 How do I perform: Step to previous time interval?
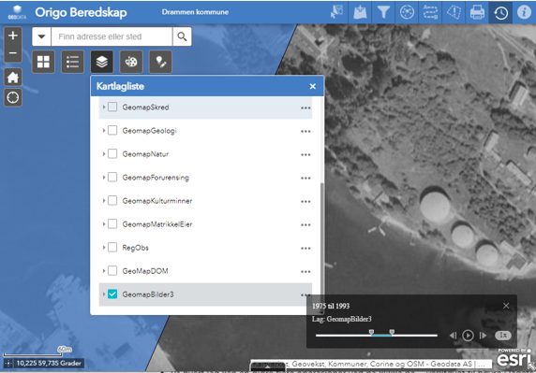[453, 336]
